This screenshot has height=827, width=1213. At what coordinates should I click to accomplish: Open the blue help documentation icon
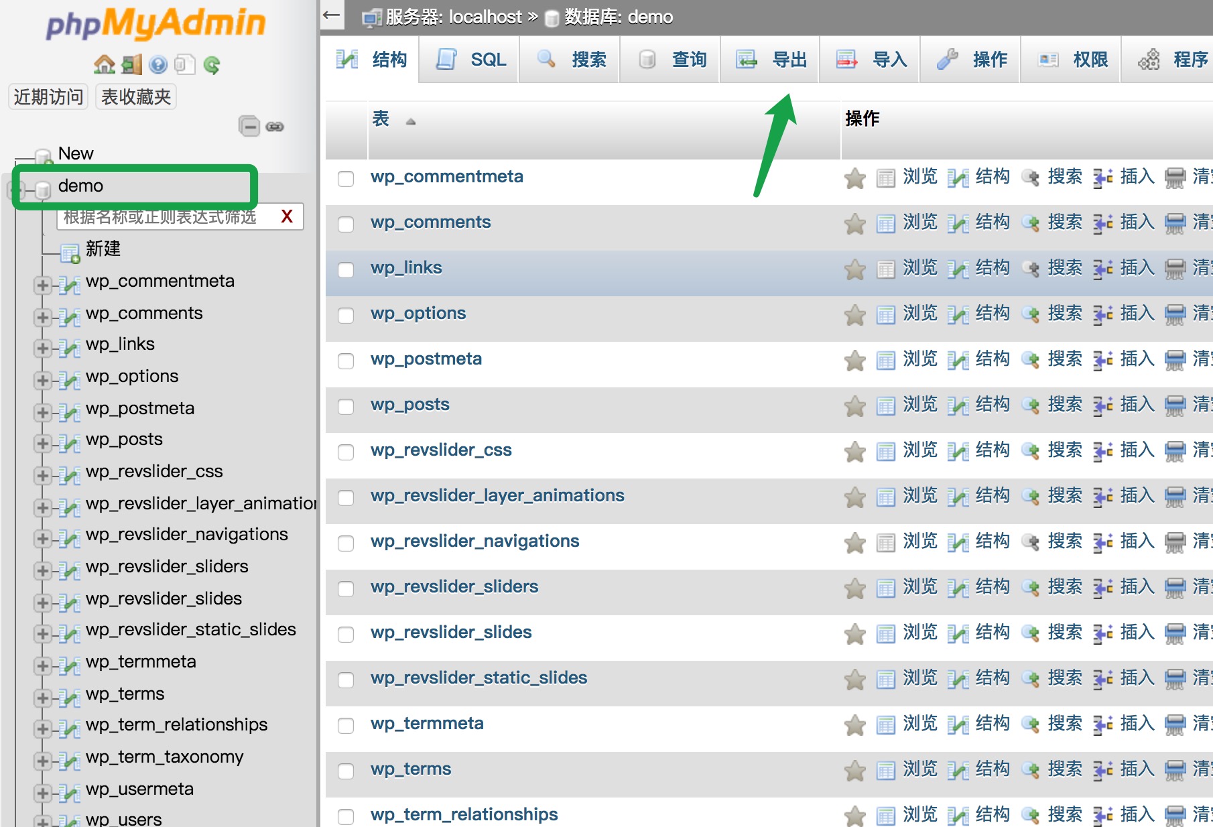(158, 64)
